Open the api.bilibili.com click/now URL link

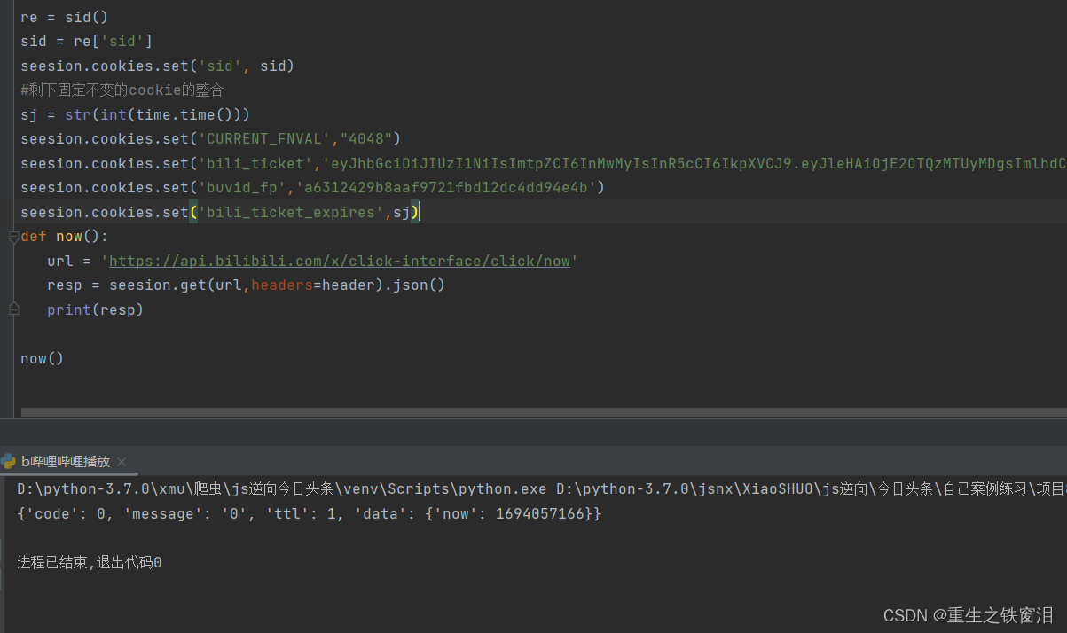point(339,261)
